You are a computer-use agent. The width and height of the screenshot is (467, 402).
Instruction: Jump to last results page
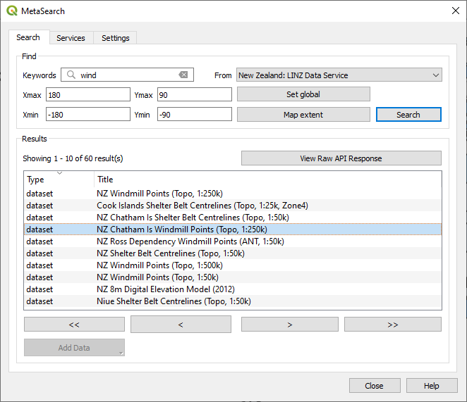point(392,325)
